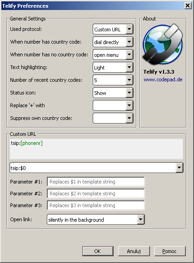Click the Telify Preferences title bar text
Screen dimensions: 194x263
(x=25, y=6)
